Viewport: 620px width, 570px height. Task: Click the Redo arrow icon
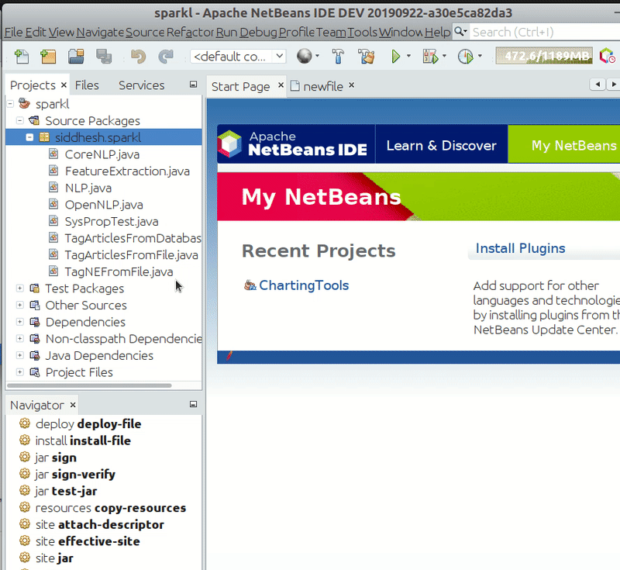coord(166,57)
